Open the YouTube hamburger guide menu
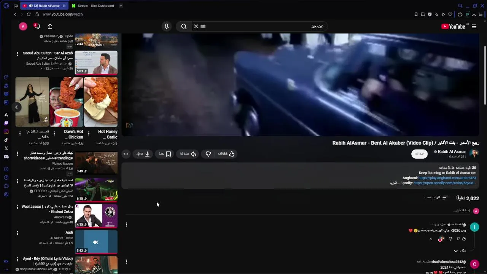 474,26
